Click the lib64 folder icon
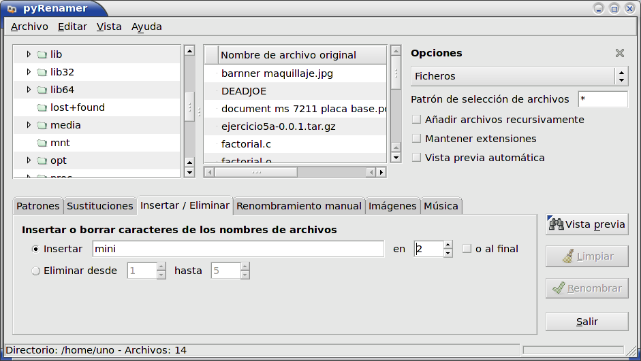 [42, 90]
